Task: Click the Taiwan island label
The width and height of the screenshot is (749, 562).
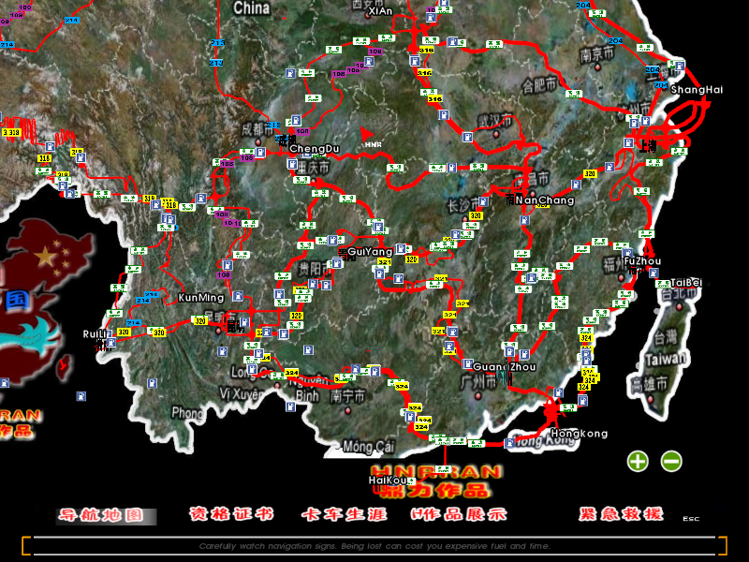Action: 665,359
